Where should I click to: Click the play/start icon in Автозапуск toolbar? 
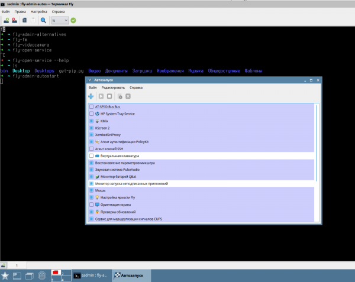[101, 96]
